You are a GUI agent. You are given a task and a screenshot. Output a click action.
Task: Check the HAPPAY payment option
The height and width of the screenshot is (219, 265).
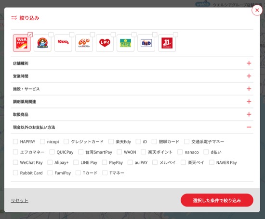click(15, 142)
